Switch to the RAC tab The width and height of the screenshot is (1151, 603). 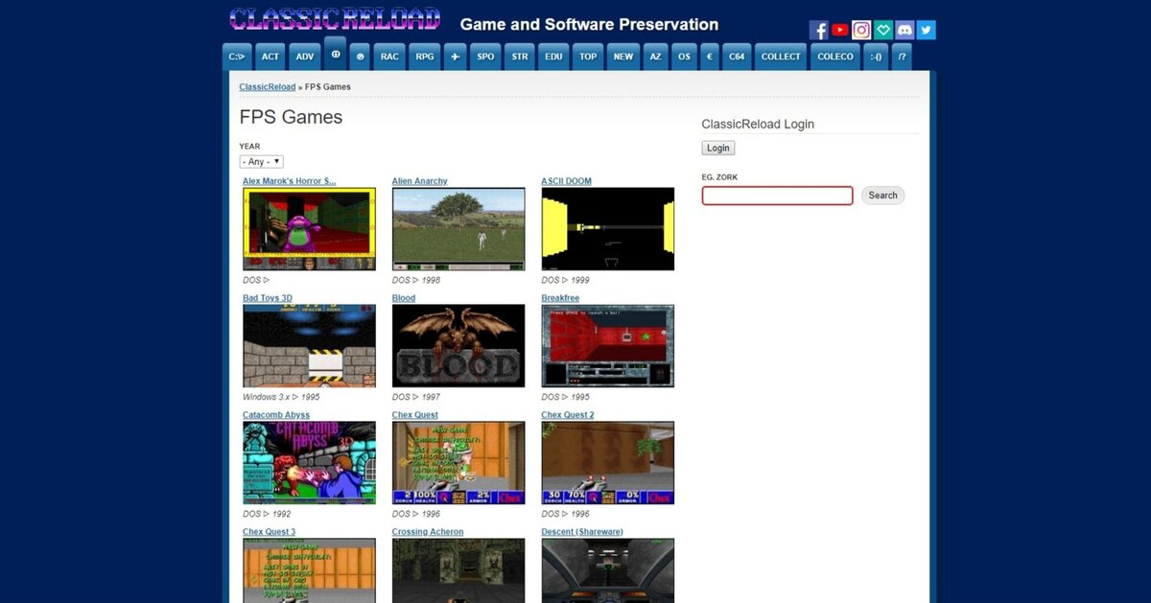[389, 57]
